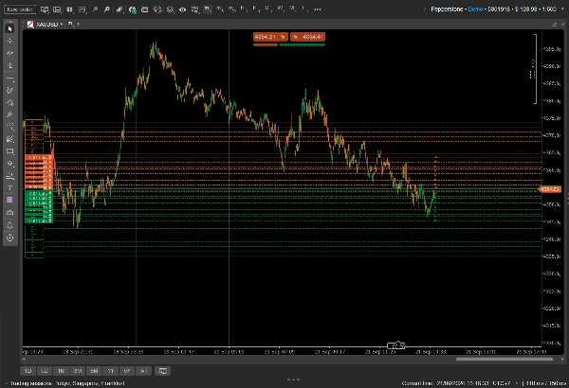Click the New order button
The image size is (569, 388).
pos(20,9)
